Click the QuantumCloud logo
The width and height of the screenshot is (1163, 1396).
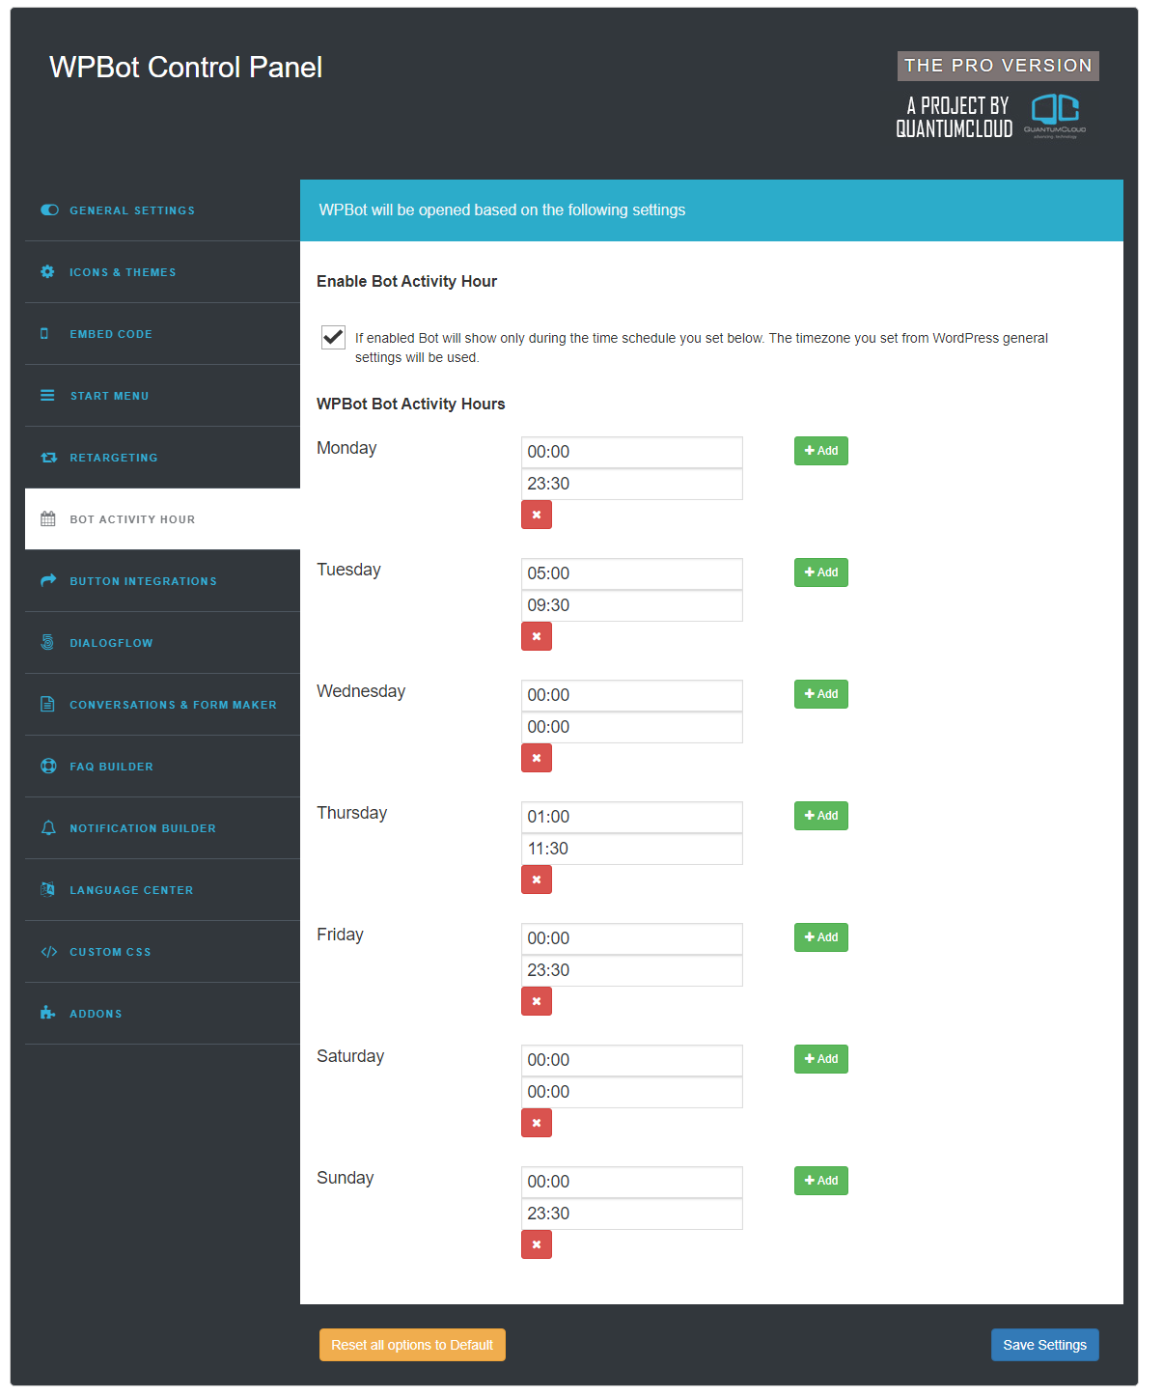pyautogui.click(x=1055, y=116)
